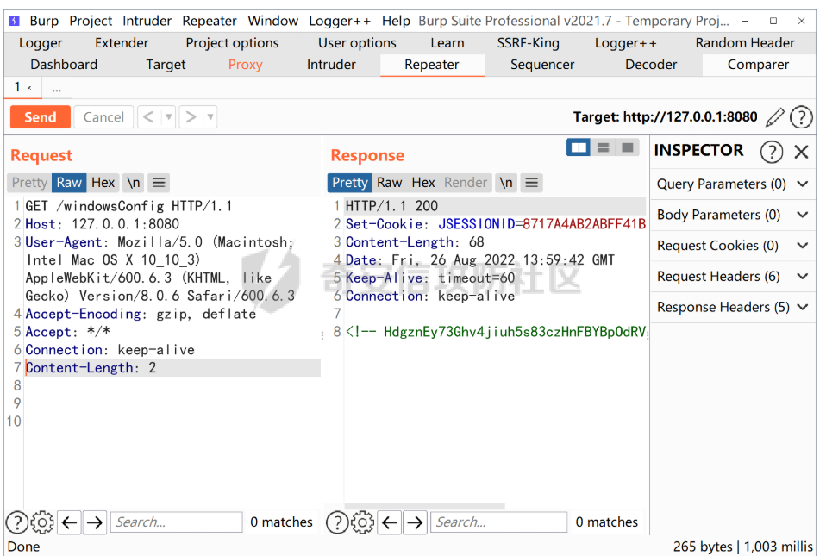Open the Comparer tab

pos(758,65)
